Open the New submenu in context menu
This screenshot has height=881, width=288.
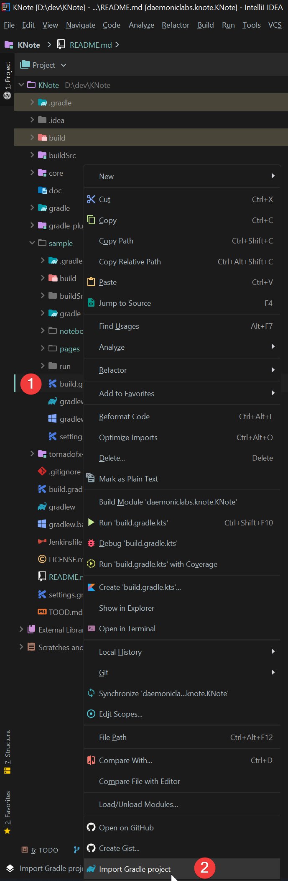point(182,176)
